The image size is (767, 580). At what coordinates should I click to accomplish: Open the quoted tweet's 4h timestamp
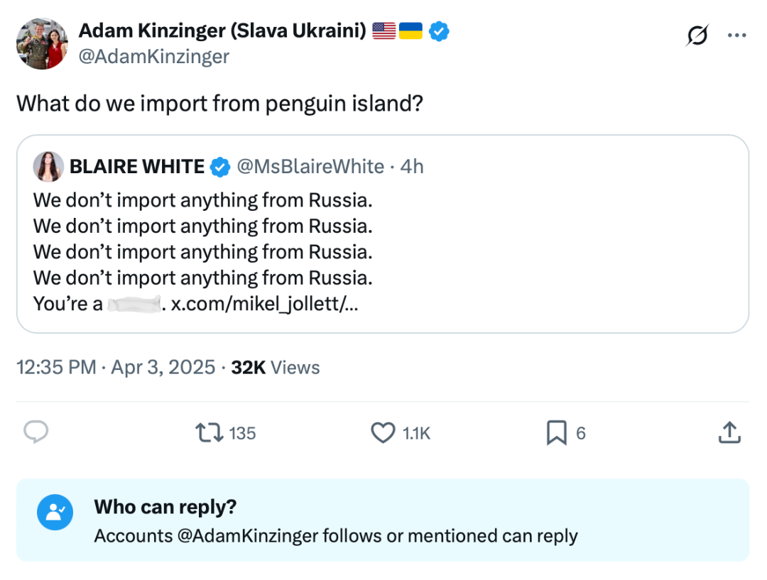coord(412,167)
